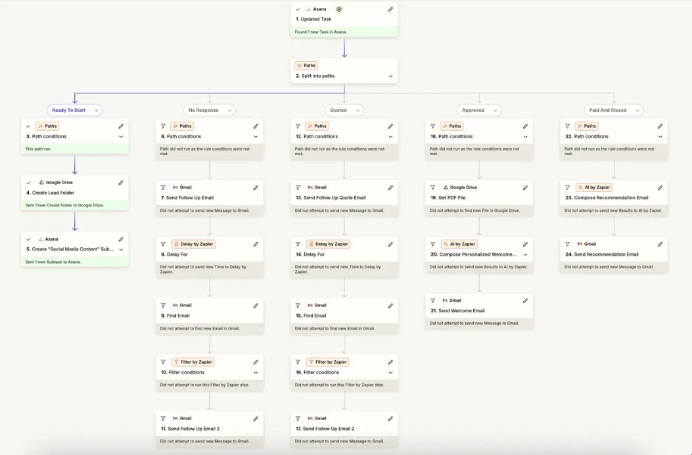Click the edit pencil on step 24
The width and height of the screenshot is (692, 455).
[x=660, y=243]
